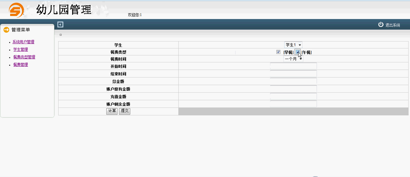
Task: Focus the 账户原有金额 input field
Action: [293, 89]
